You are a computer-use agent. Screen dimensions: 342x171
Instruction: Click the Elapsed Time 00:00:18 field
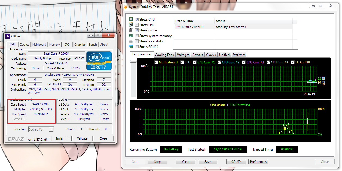[x=287, y=150]
